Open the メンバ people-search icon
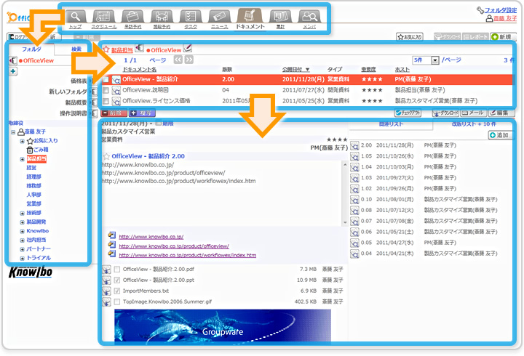The width and height of the screenshot is (524, 356). click(x=309, y=17)
